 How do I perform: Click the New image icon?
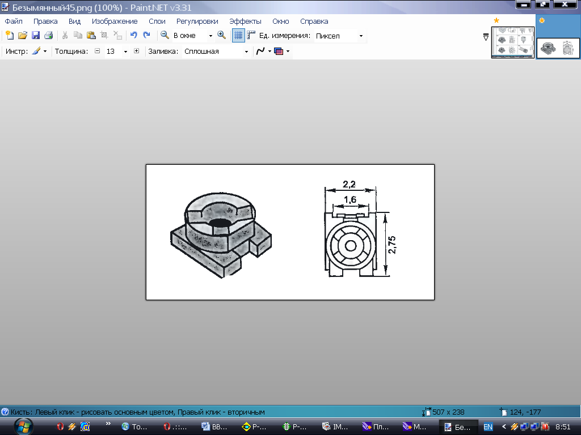(9, 35)
